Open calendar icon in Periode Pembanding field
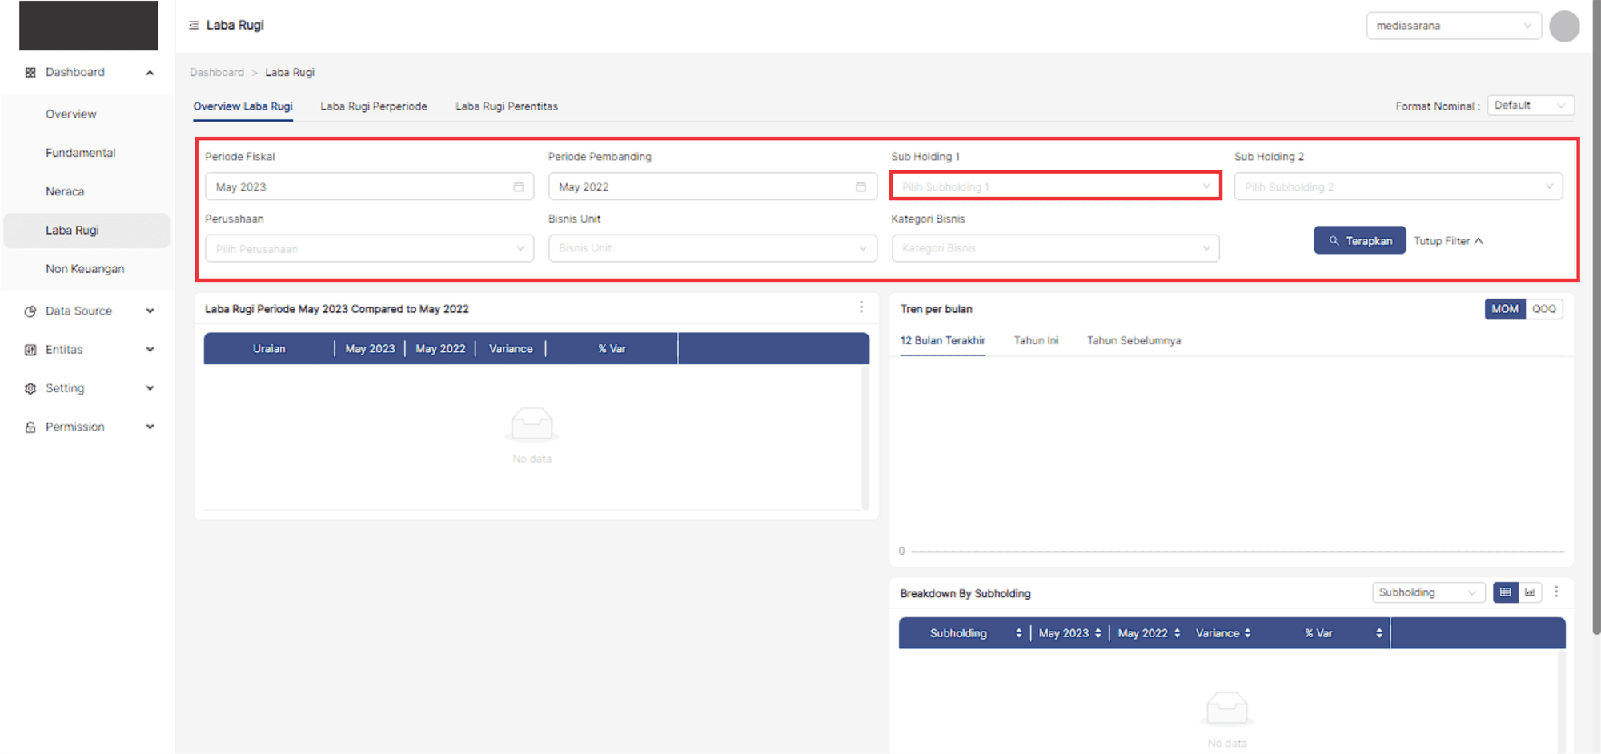The width and height of the screenshot is (1601, 754). click(x=861, y=186)
